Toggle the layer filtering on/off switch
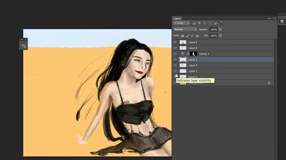Image resolution: width=286 pixels, height=160 pixels. point(222,23)
